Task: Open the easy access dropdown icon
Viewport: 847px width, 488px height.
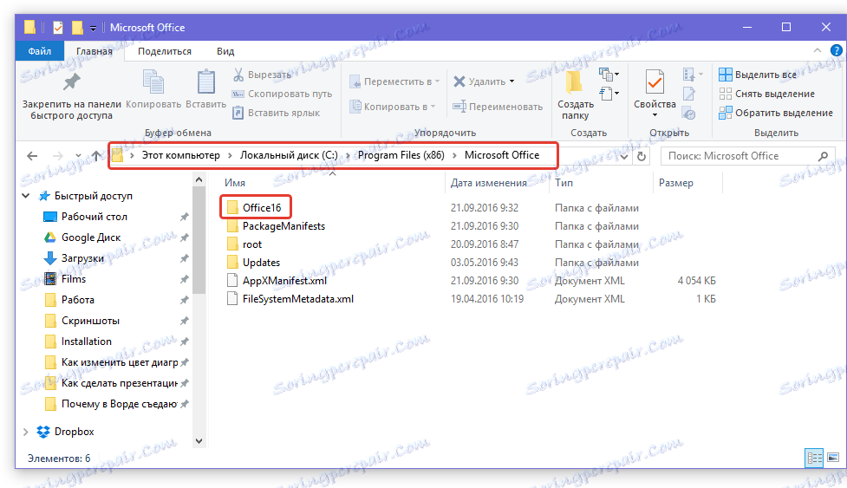Action: click(609, 94)
